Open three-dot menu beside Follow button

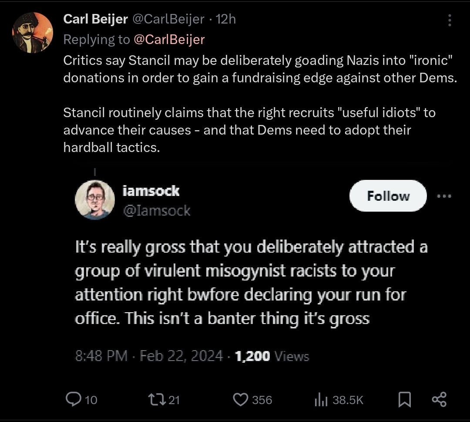[444, 196]
